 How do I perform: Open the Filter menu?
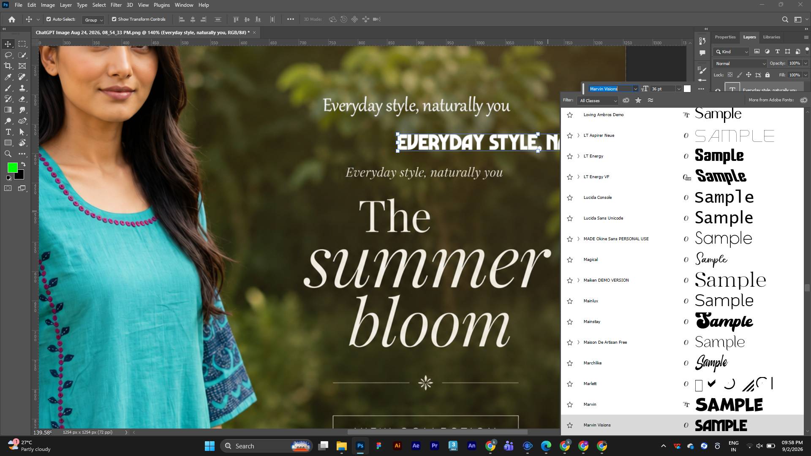coord(116,5)
